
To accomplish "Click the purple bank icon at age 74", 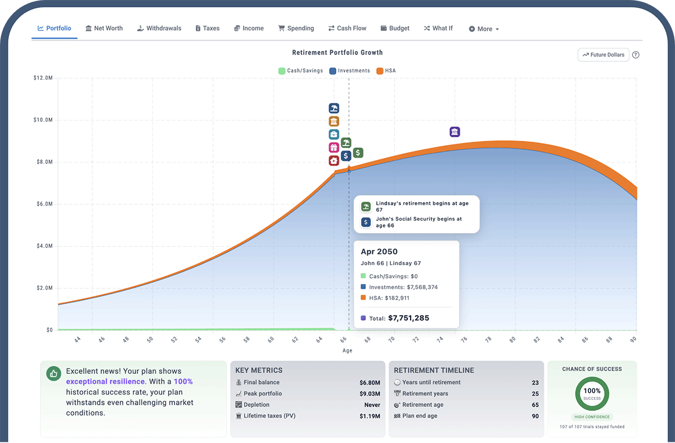I will pyautogui.click(x=454, y=131).
